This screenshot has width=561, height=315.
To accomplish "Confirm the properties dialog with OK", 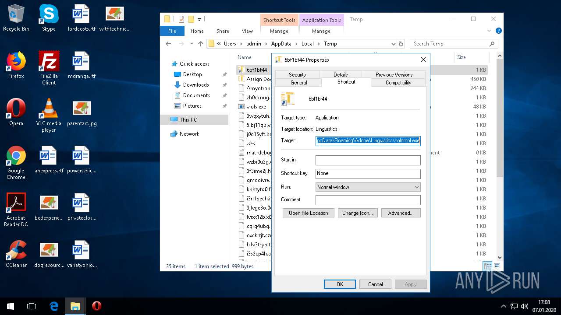I will point(340,284).
